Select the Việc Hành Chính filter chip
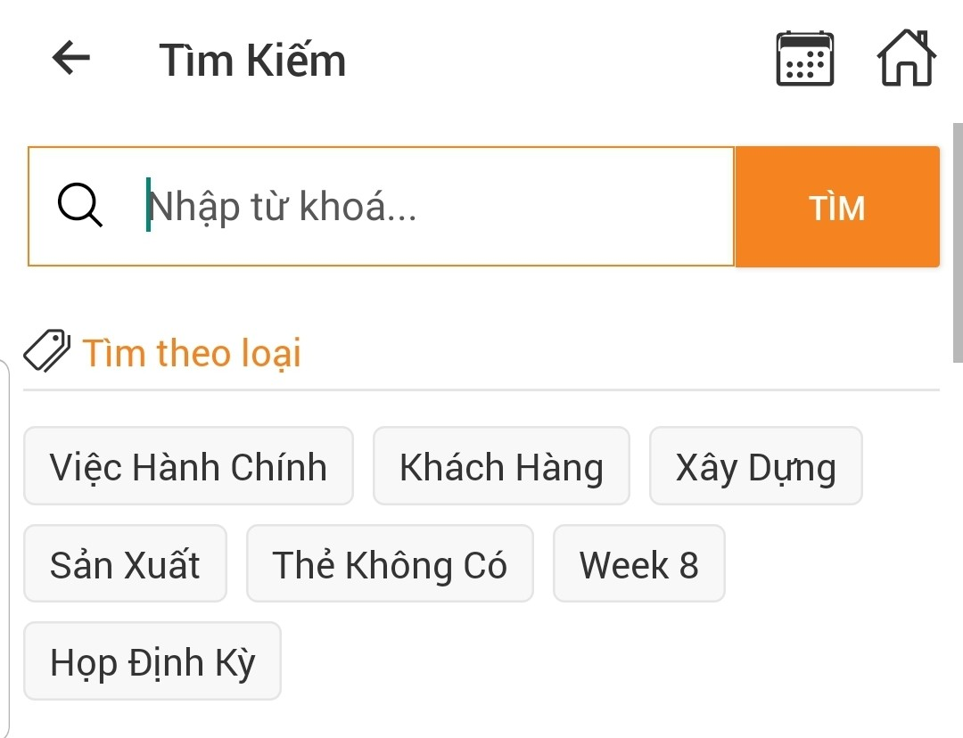Screen dimensions: 963x738 point(188,465)
